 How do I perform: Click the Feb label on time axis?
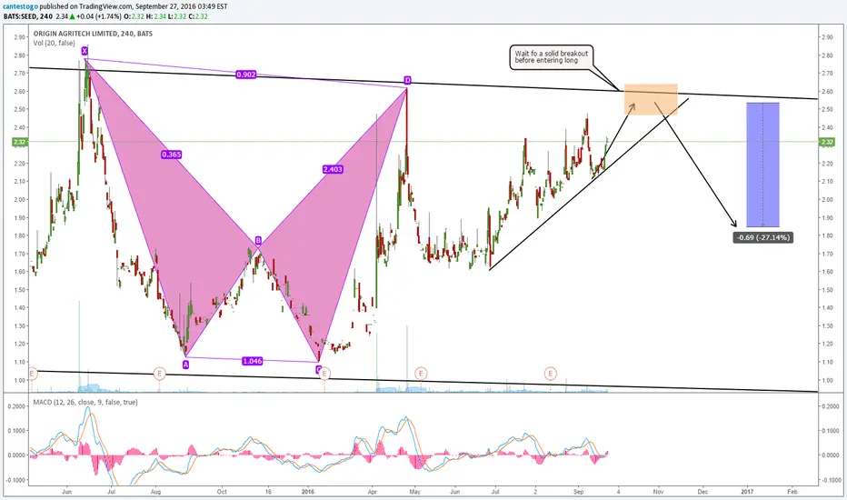click(792, 492)
